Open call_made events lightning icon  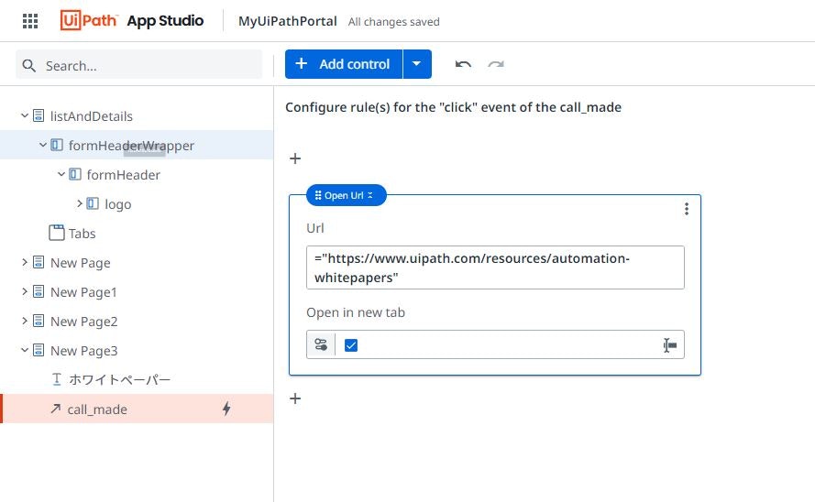[x=226, y=409]
